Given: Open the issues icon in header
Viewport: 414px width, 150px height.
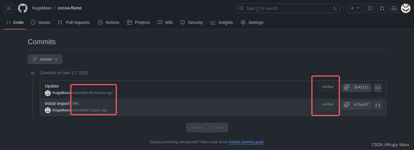Looking at the screenshot, I should coord(370,8).
